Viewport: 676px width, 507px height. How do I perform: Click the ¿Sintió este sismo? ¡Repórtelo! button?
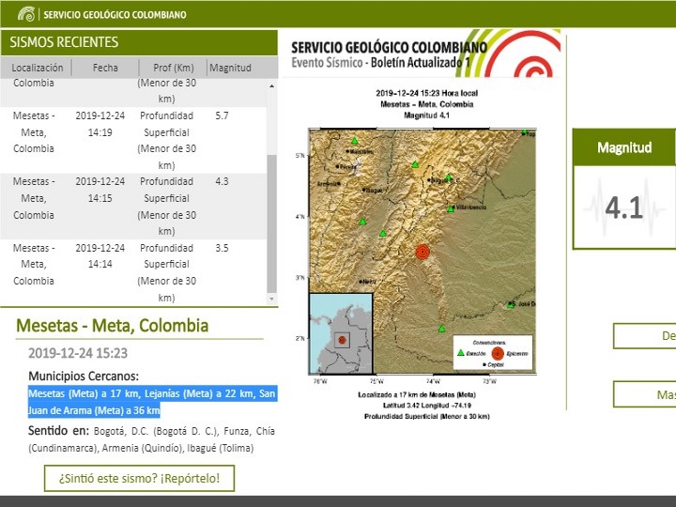coord(139,478)
